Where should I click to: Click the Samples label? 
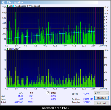tap(76, 102)
